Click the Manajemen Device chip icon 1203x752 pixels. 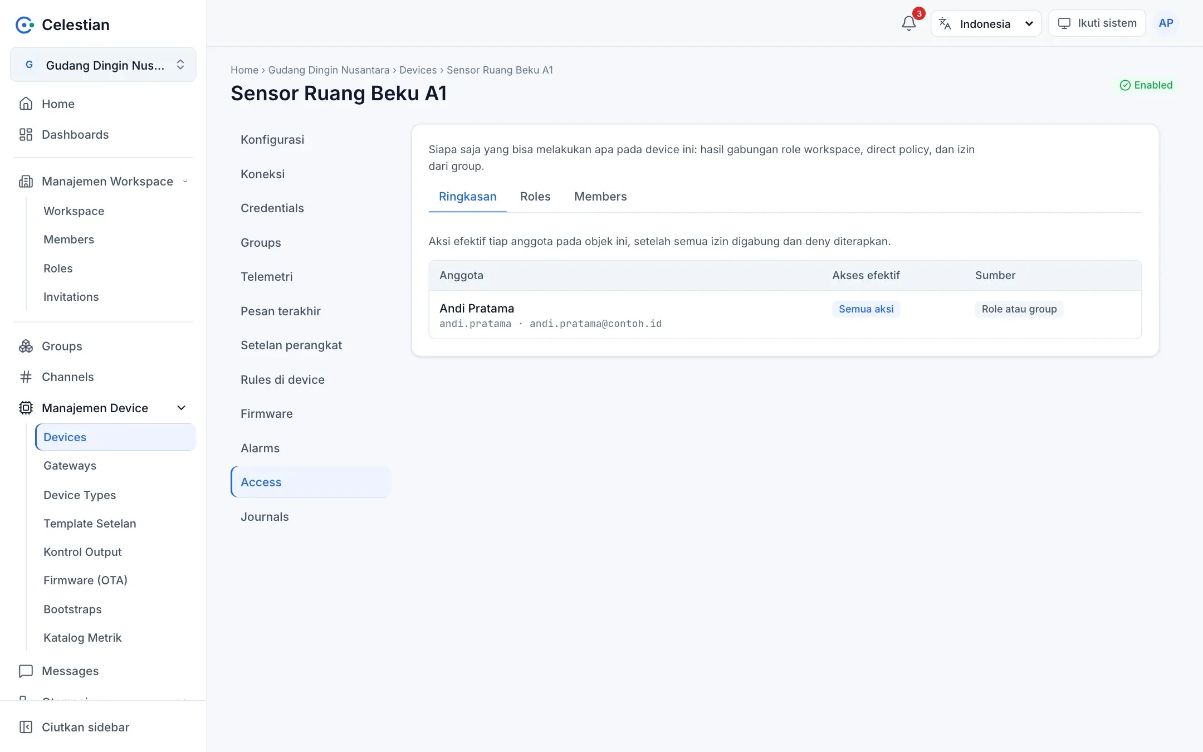pos(26,408)
